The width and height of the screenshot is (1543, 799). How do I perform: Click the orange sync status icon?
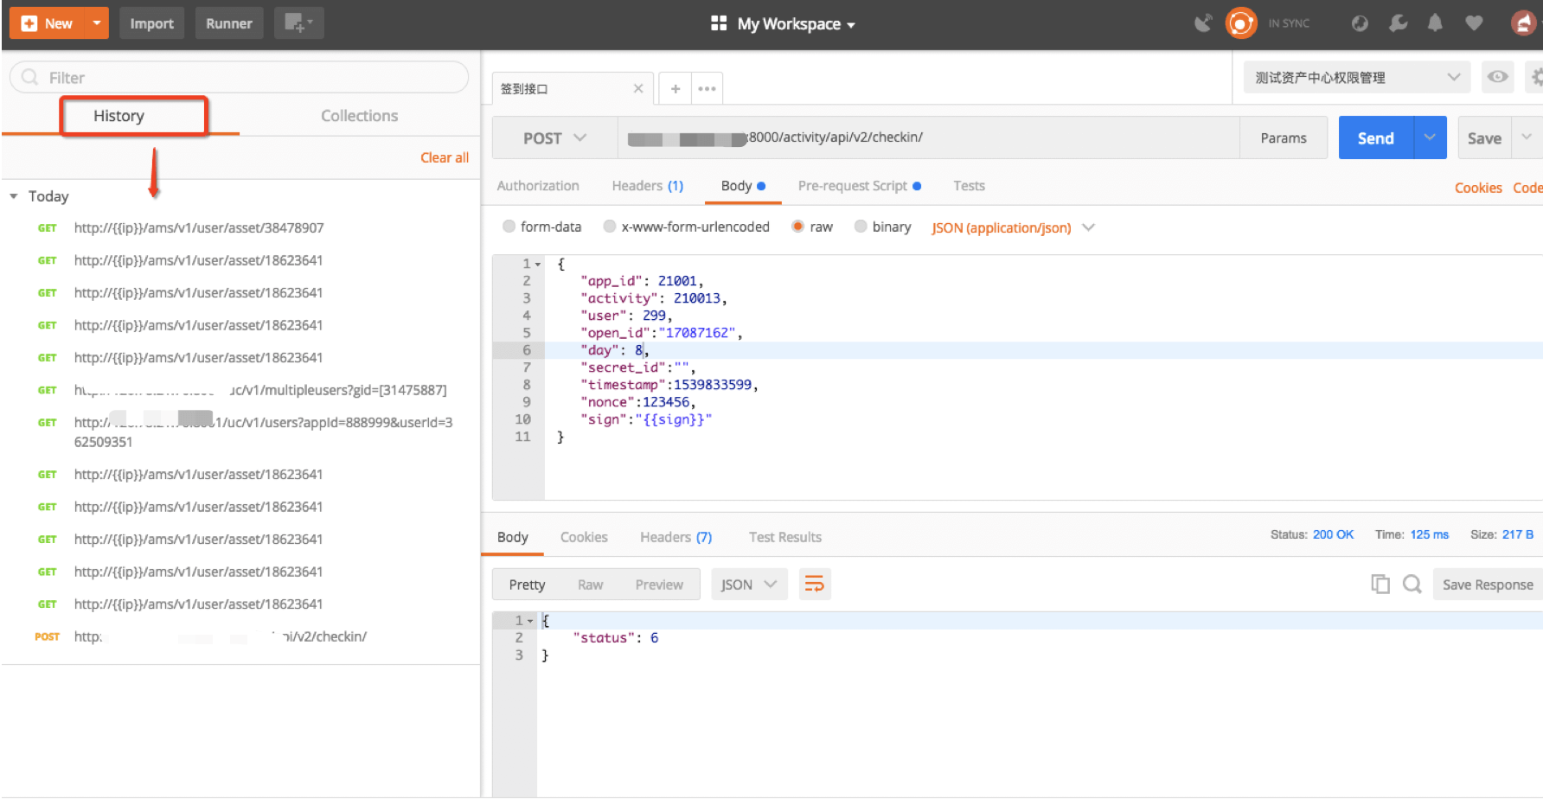1240,23
